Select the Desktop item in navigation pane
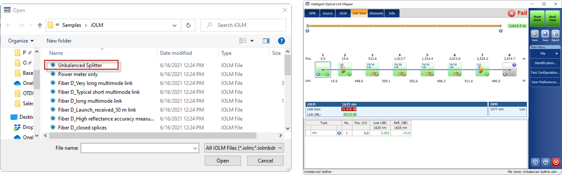 pyautogui.click(x=22, y=117)
